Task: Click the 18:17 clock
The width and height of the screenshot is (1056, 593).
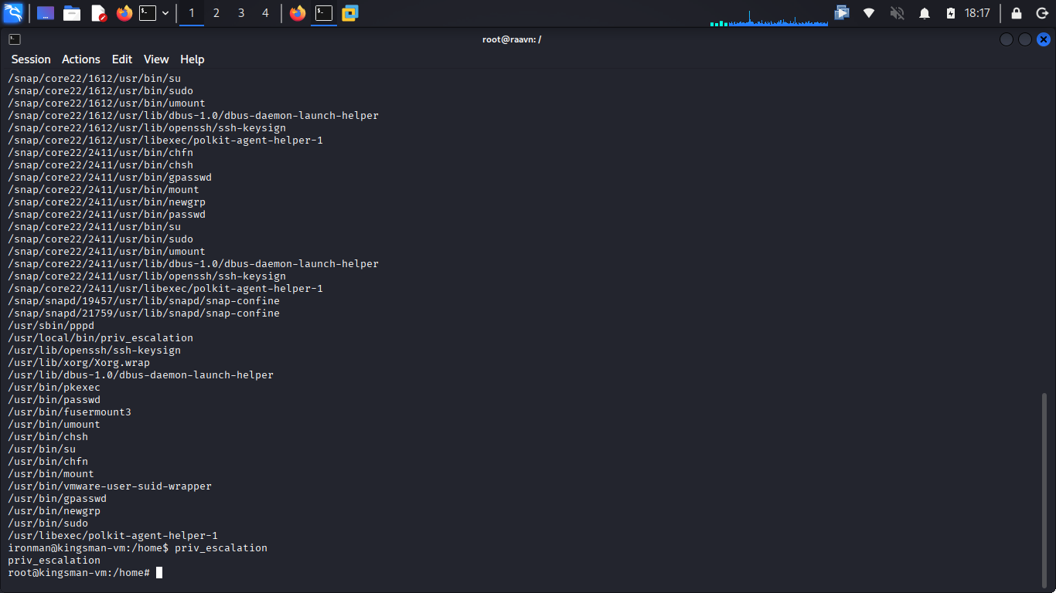Action: click(x=977, y=13)
